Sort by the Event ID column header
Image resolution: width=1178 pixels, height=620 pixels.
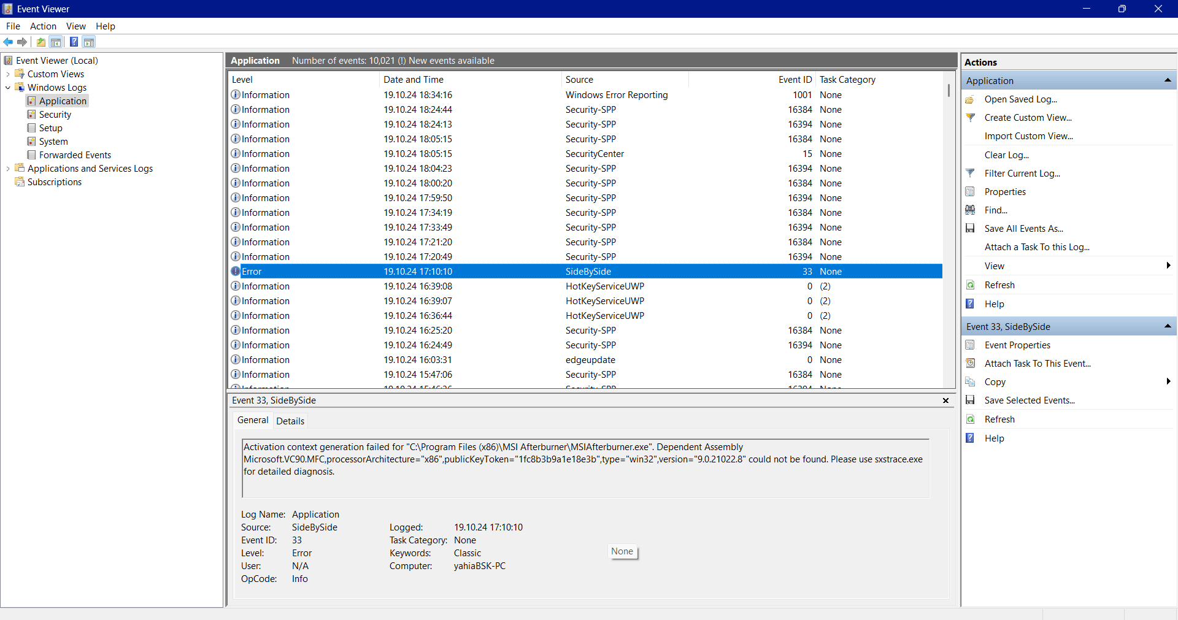752,80
